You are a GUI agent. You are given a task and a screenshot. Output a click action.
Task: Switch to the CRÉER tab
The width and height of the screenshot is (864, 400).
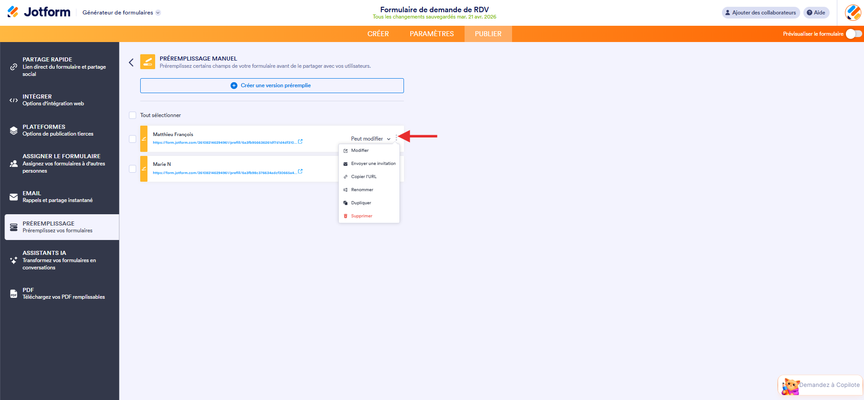tap(378, 34)
